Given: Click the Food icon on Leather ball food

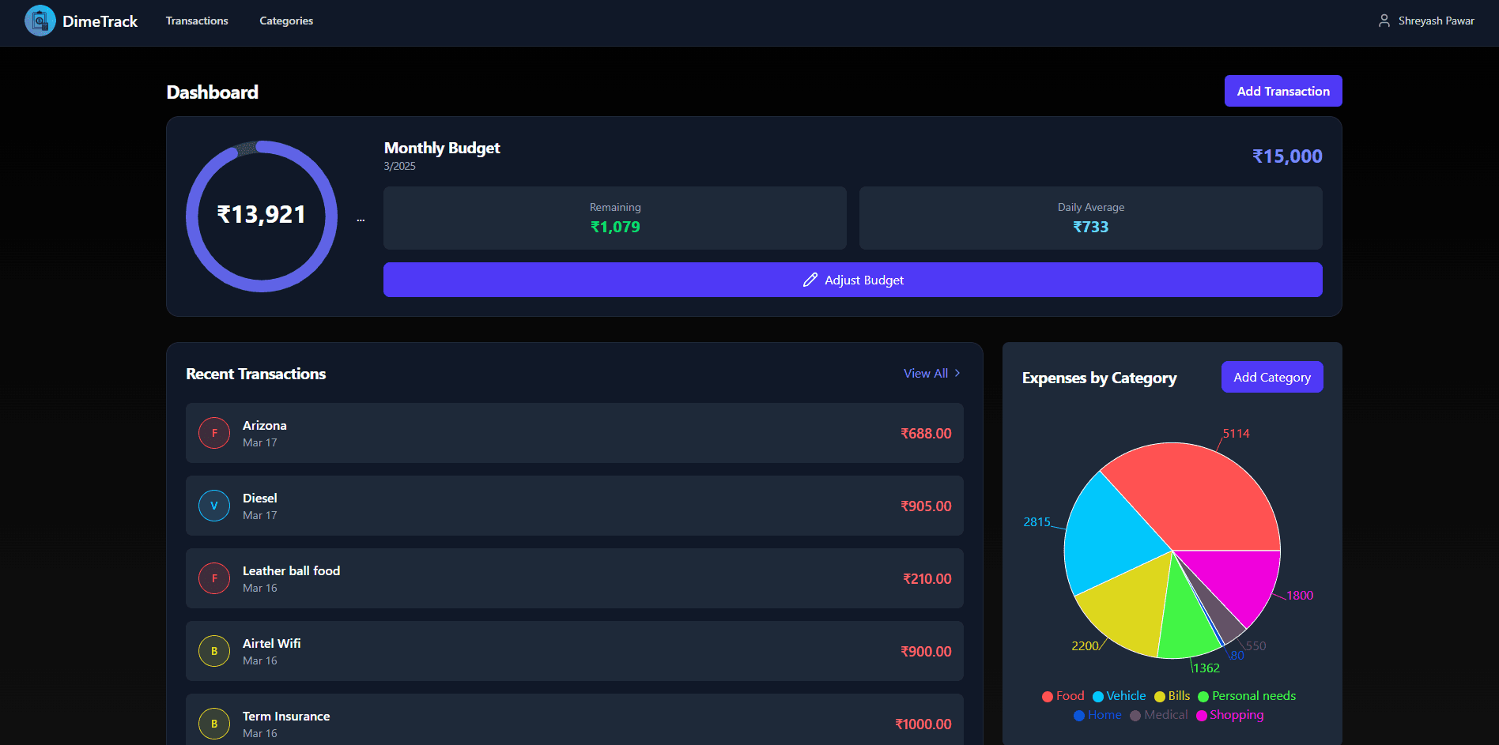Looking at the screenshot, I should coord(213,578).
